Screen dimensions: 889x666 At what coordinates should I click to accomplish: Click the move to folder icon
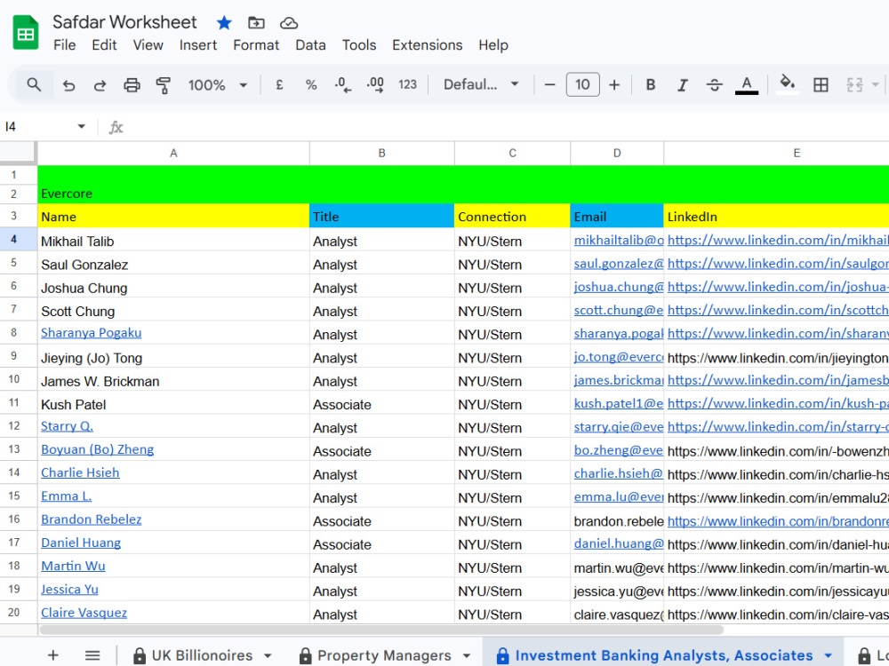256,23
